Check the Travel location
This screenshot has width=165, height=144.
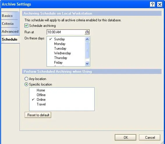(62, 104)
